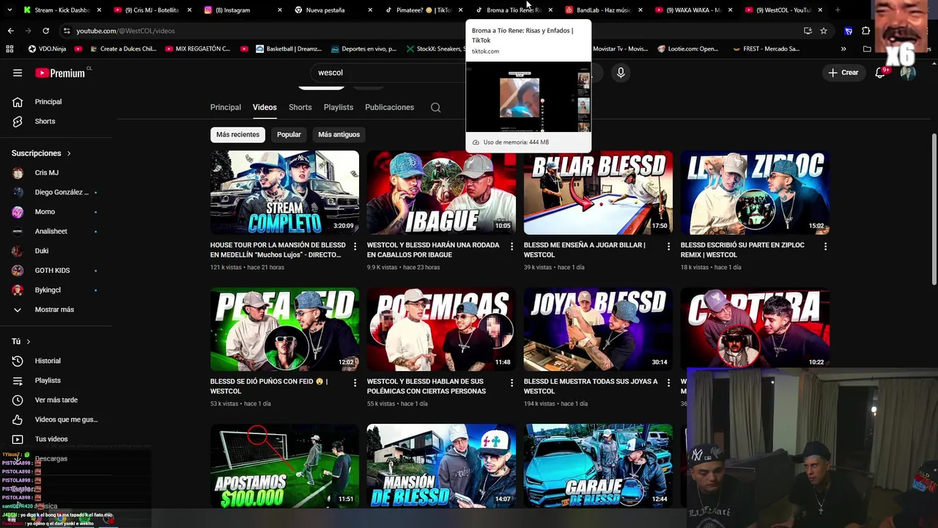Switch to the Shorts channel tab
Screen dimensions: 938x528
pyautogui.click(x=300, y=107)
